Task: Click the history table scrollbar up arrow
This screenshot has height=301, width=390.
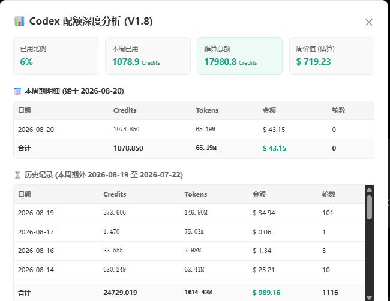Action: (369, 190)
